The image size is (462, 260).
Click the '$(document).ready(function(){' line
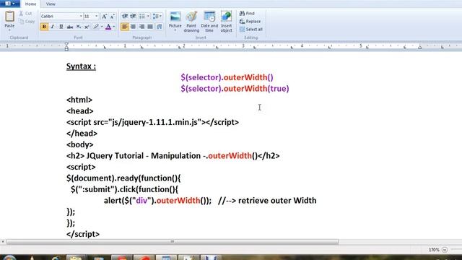click(x=123, y=178)
